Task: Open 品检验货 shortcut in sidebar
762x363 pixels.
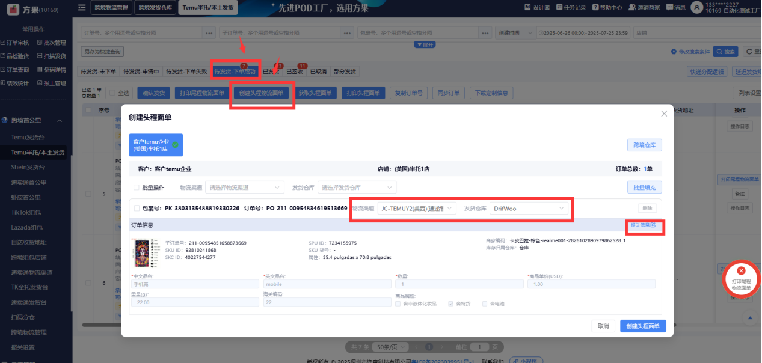Action: point(16,56)
